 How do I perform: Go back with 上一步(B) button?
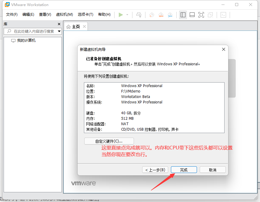(x=155, y=170)
